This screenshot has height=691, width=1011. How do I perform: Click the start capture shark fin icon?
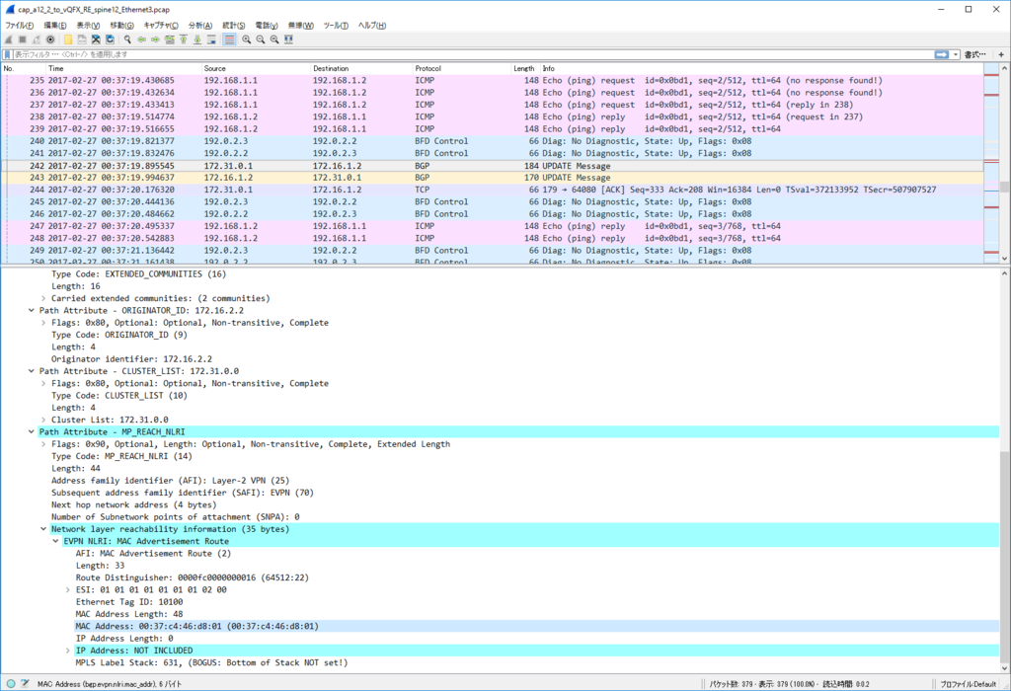(x=8, y=39)
